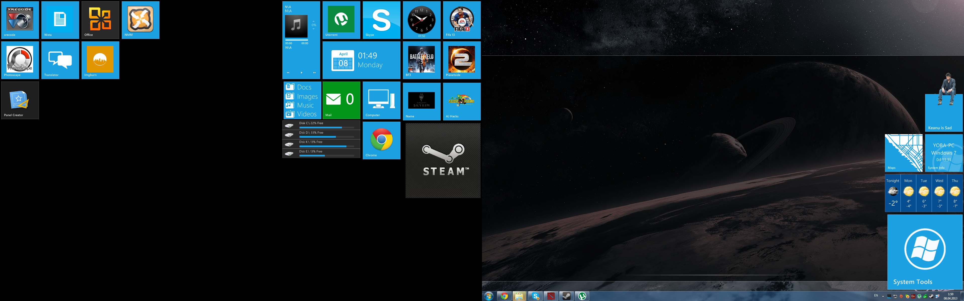This screenshot has width=964, height=301.
Task: Open the xrecode tile
Action: point(20,20)
